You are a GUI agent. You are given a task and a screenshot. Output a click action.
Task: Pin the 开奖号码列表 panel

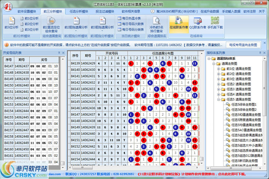tap(59, 53)
